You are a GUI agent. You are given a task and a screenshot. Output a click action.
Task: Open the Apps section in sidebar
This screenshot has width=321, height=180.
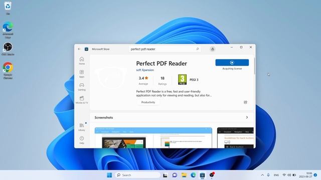82,73
